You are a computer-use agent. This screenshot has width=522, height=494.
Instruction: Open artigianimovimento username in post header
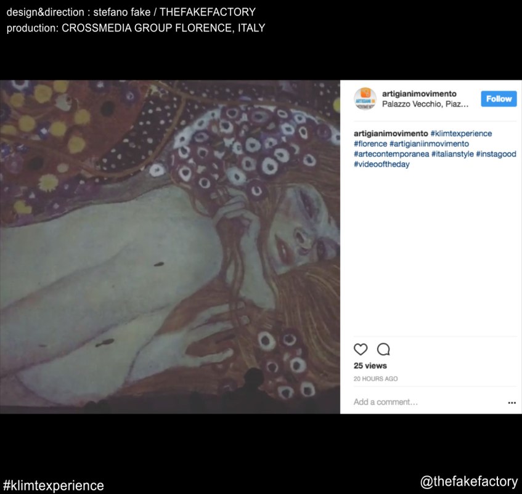click(419, 94)
